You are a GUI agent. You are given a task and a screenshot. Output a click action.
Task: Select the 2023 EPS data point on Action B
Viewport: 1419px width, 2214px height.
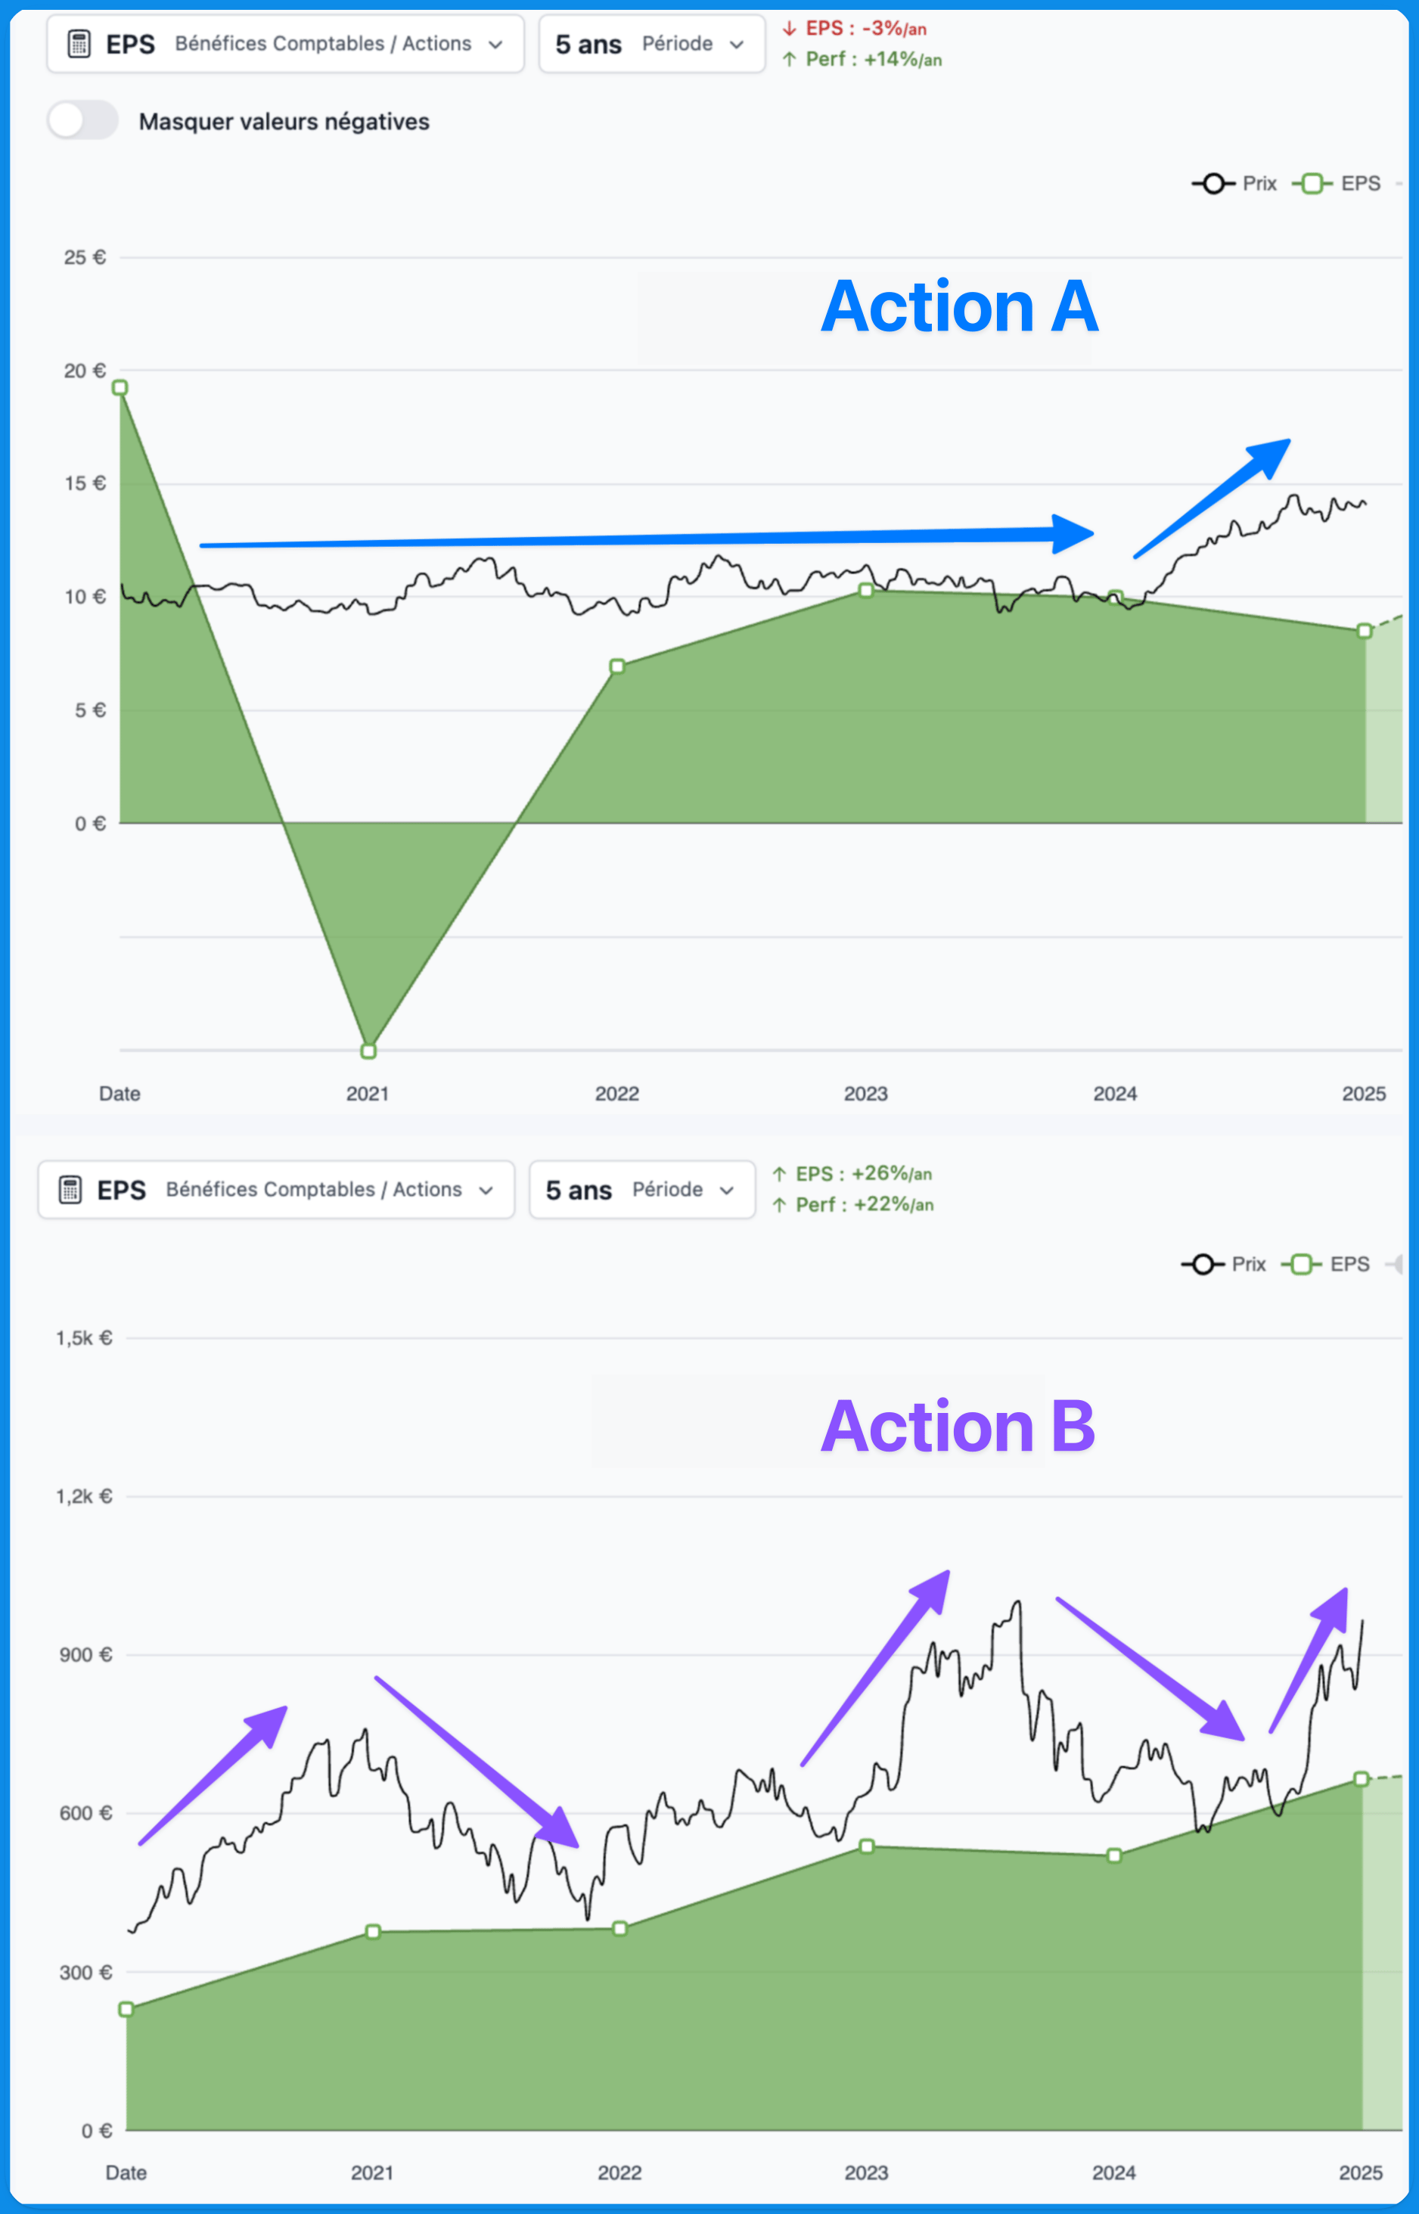(866, 1846)
